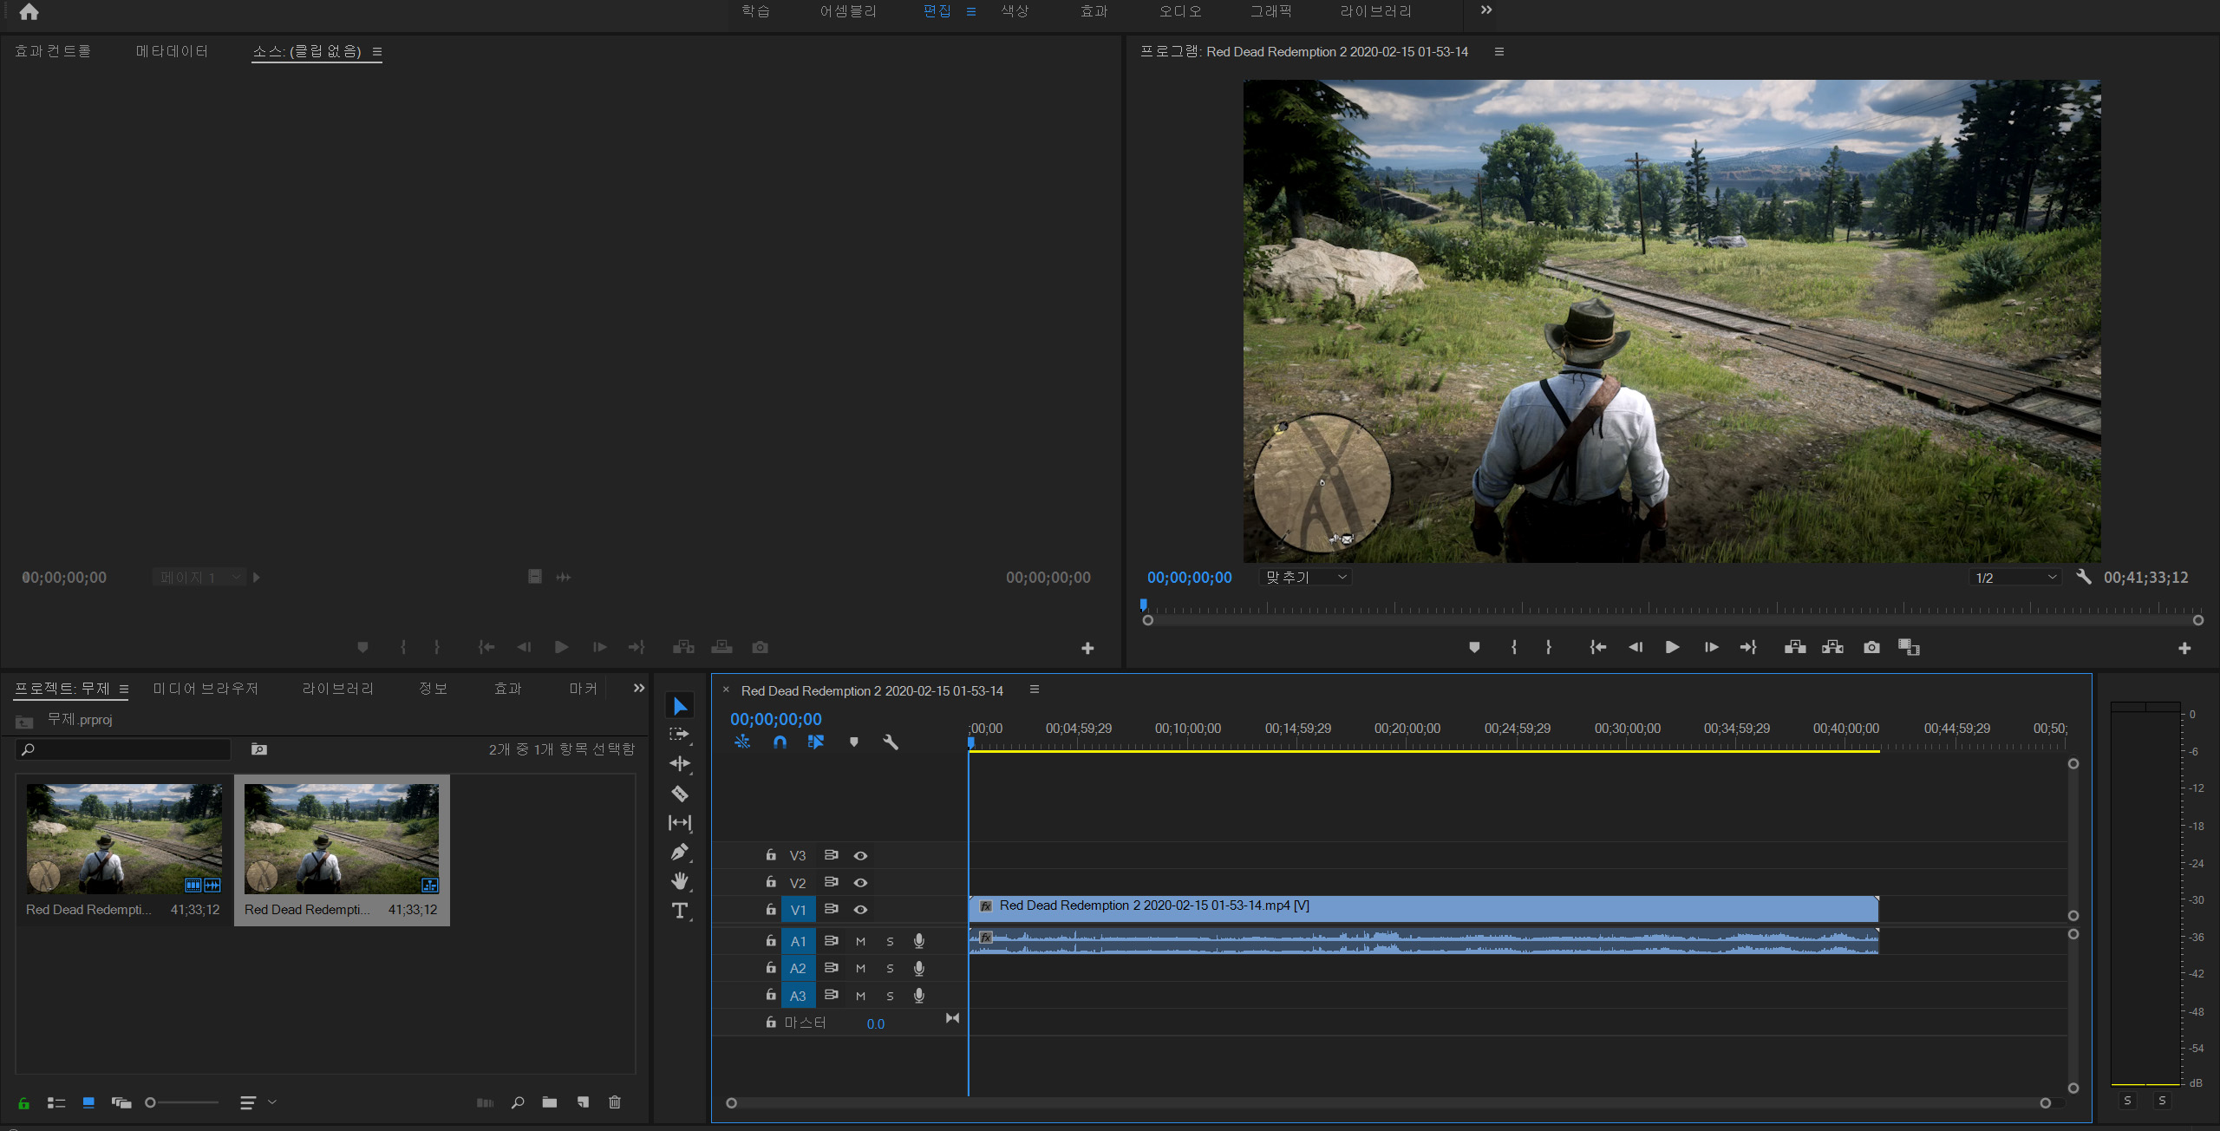The width and height of the screenshot is (2220, 1131).
Task: Select the Pen tool
Action: coord(680,852)
